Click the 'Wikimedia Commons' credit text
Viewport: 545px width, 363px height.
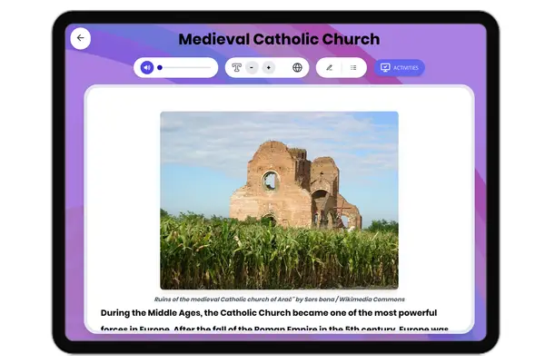tap(370, 299)
